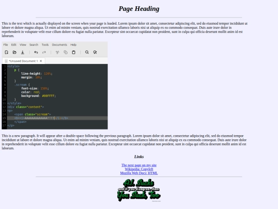Click the Undo arrow icon
Image resolution: width=278 pixels, height=209 pixels.
[x=36, y=52]
